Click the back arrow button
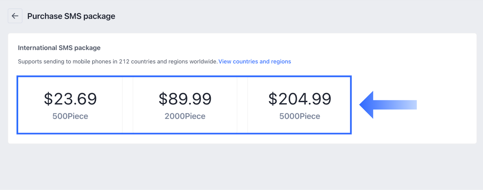This screenshot has height=190, width=483. [x=15, y=16]
